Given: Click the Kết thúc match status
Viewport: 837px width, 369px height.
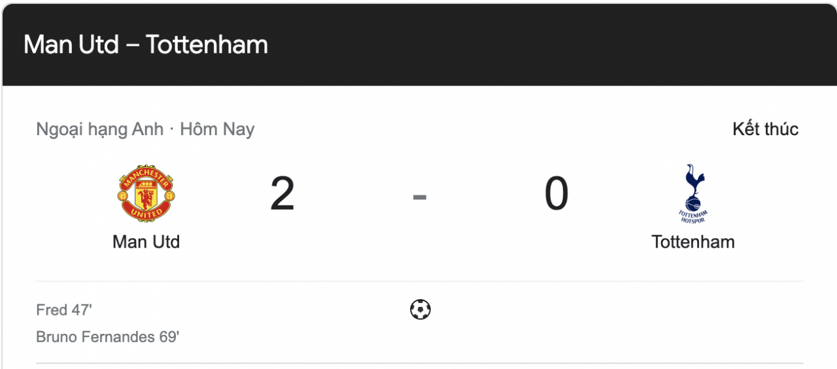Looking at the screenshot, I should point(765,129).
